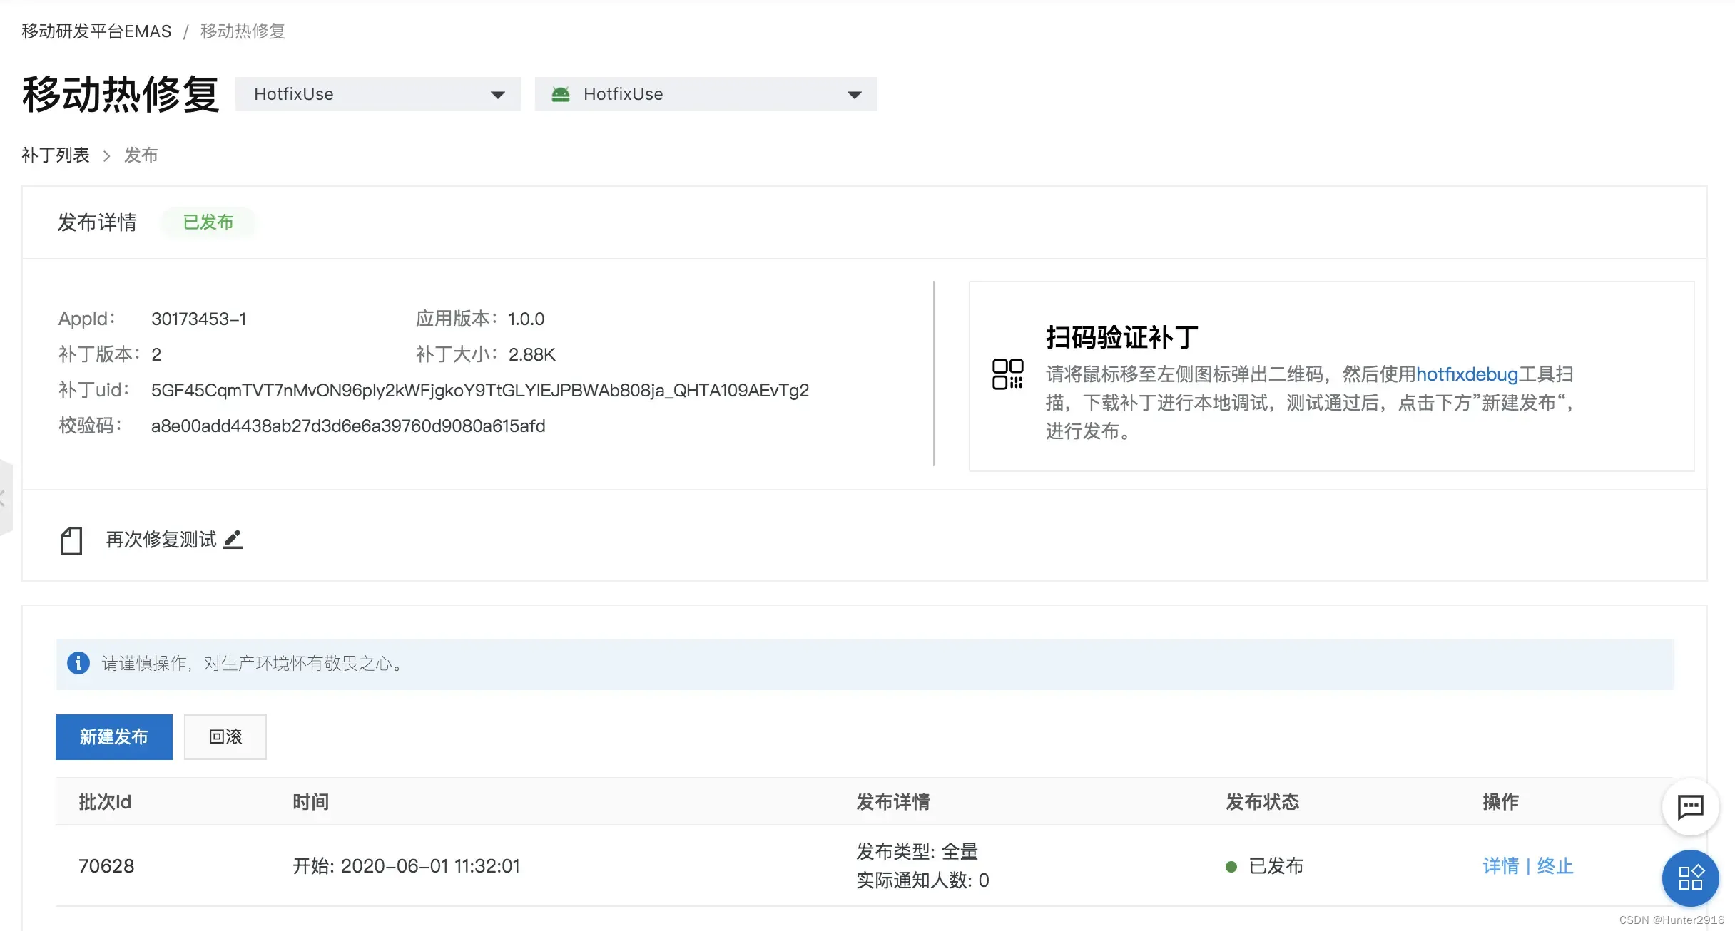Screen dimensions: 1735x931
Task: Click the 发布状态 column header
Action: tap(1263, 802)
